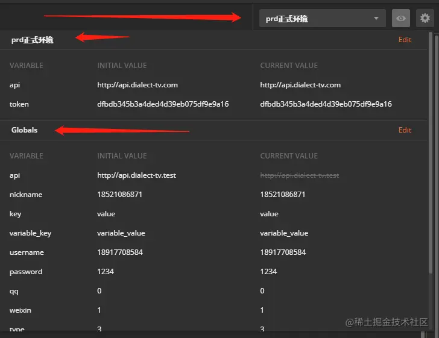Click the password variable name

(x=26, y=272)
